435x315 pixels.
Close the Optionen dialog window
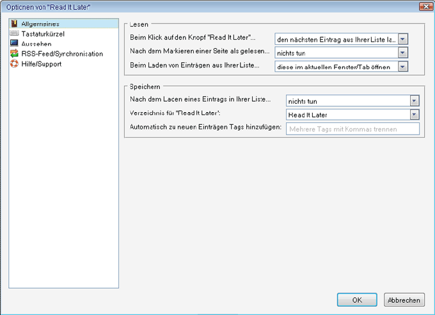coord(426,6)
